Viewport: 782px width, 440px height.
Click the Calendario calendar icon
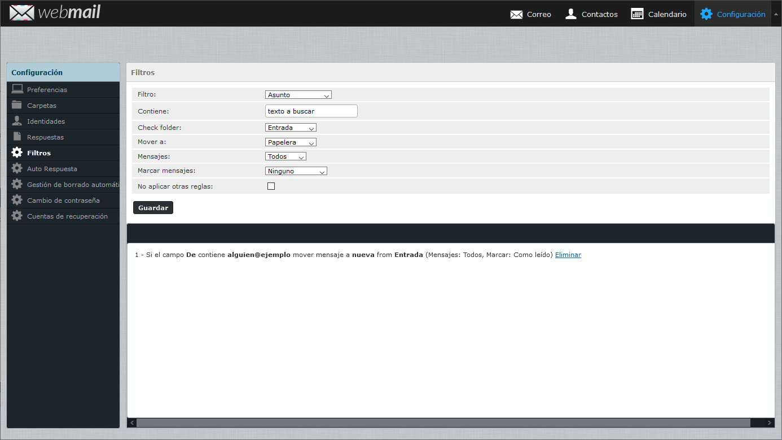click(637, 14)
